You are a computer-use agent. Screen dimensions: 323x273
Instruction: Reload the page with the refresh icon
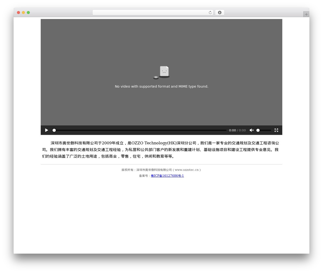pos(210,13)
